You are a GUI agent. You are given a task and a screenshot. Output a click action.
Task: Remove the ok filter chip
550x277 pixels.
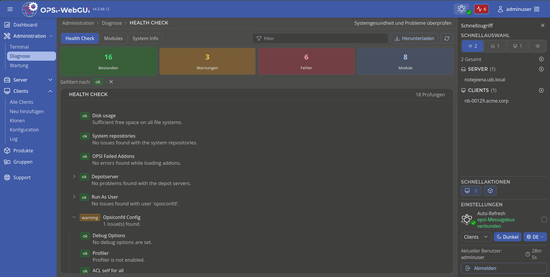pyautogui.click(x=98, y=82)
